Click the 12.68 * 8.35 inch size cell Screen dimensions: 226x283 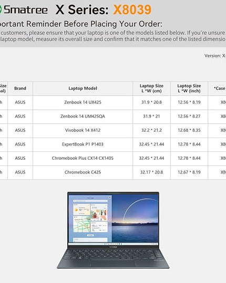pos(189,130)
